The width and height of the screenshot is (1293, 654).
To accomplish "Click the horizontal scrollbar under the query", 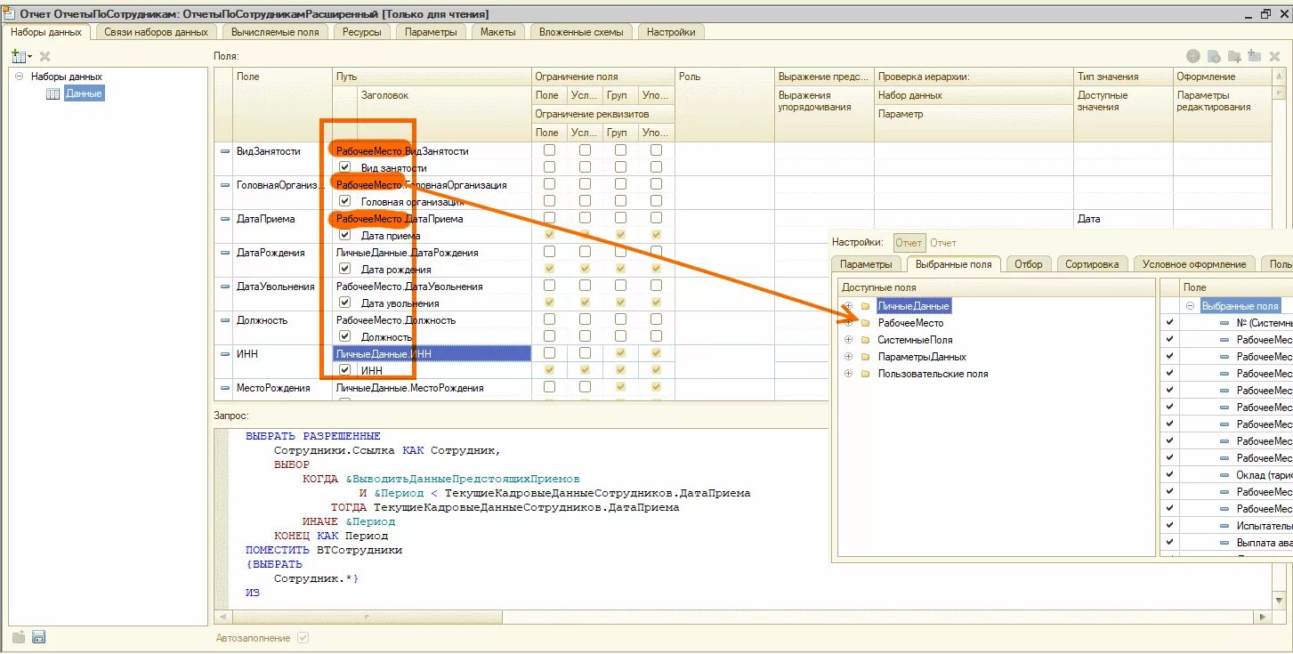I will click(748, 616).
